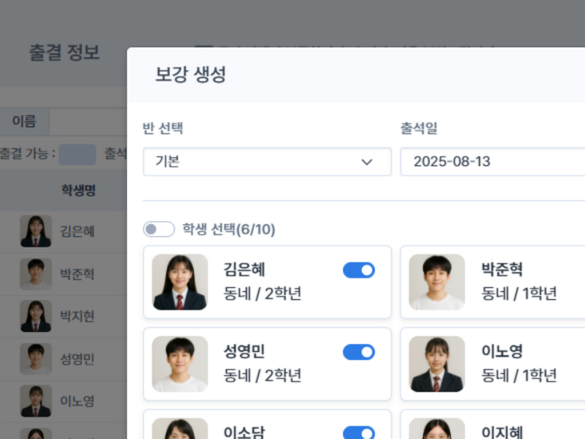Click 이노영 in the background attendance list
Screen dimensions: 585x439
point(77,401)
